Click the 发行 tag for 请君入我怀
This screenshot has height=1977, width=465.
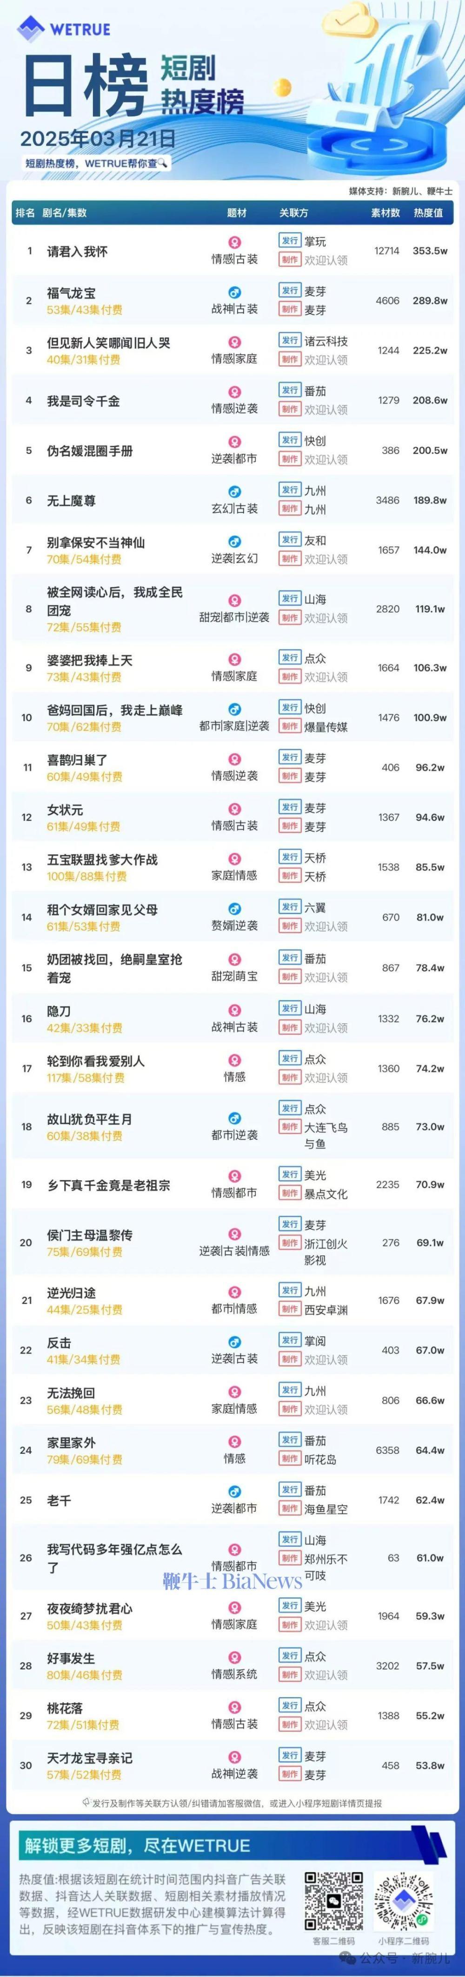[x=289, y=241]
